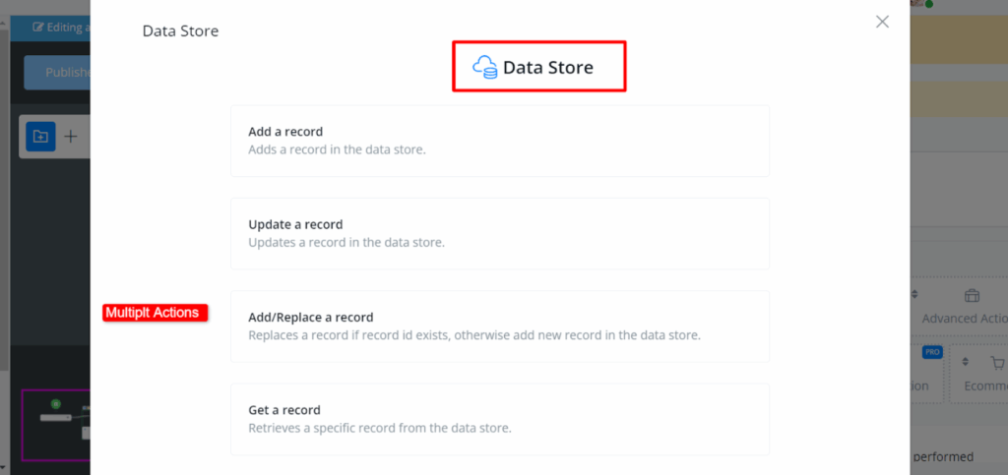Image resolution: width=1008 pixels, height=475 pixels.
Task: Close the Data Store dialog
Action: [882, 22]
